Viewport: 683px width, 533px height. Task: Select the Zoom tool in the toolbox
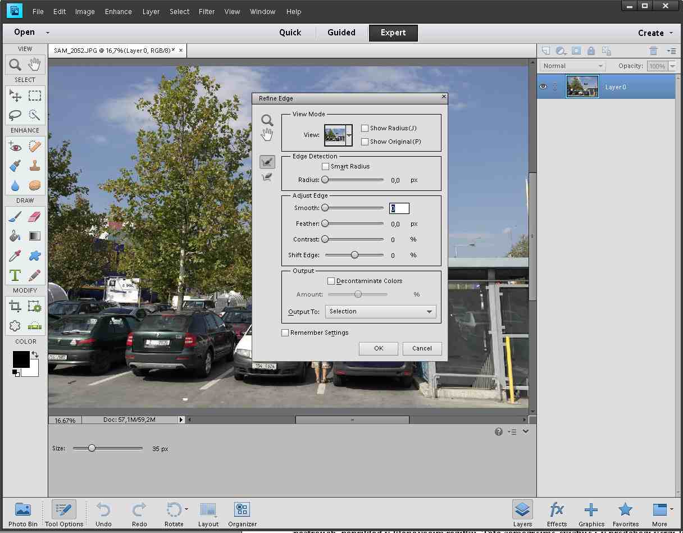[15, 65]
